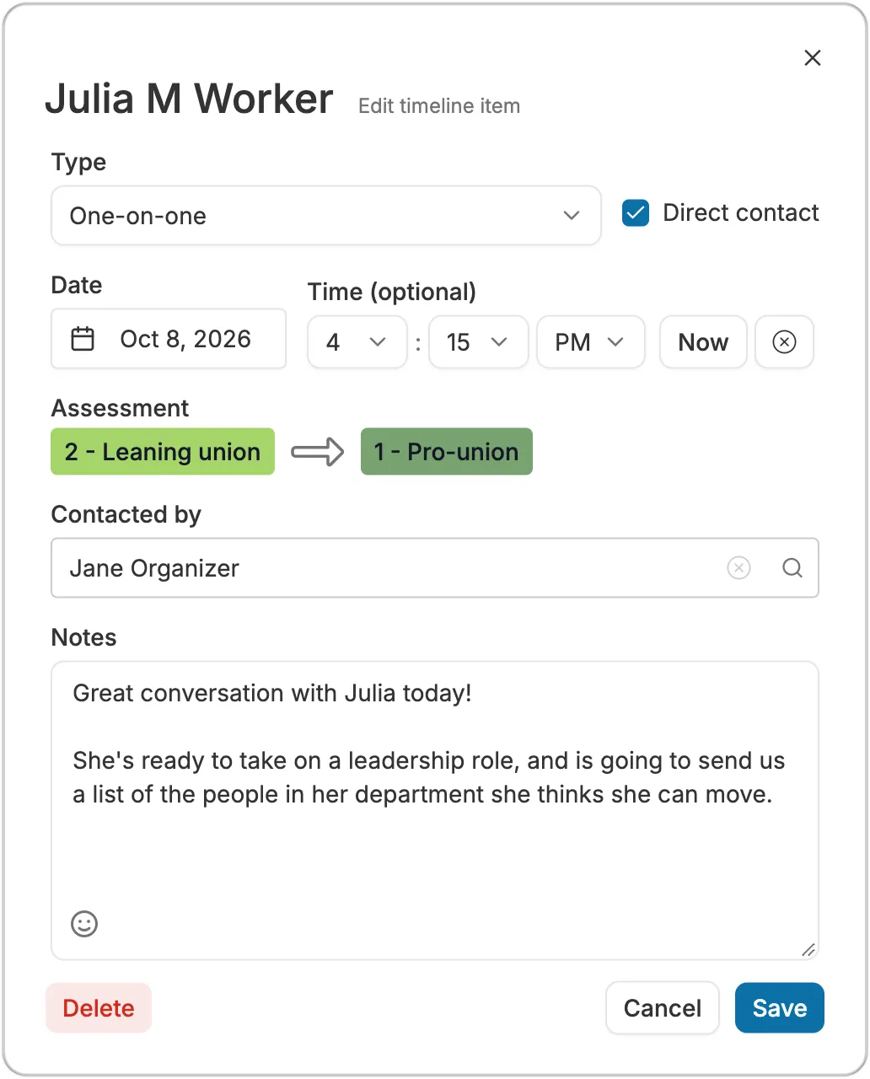This screenshot has width=870, height=1079.
Task: Click the Notes resize handle
Action: click(x=808, y=950)
